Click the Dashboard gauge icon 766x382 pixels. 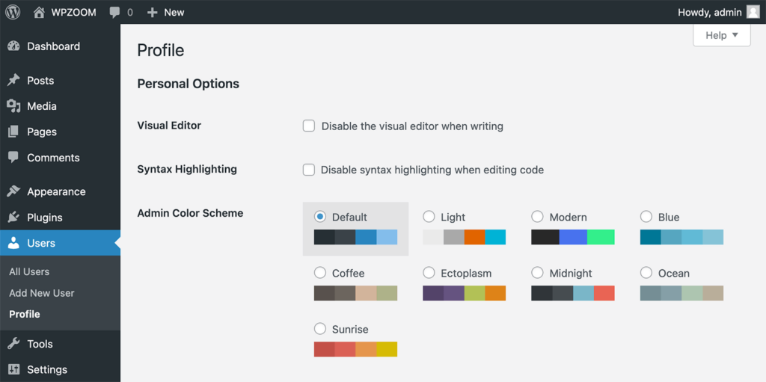(x=13, y=46)
